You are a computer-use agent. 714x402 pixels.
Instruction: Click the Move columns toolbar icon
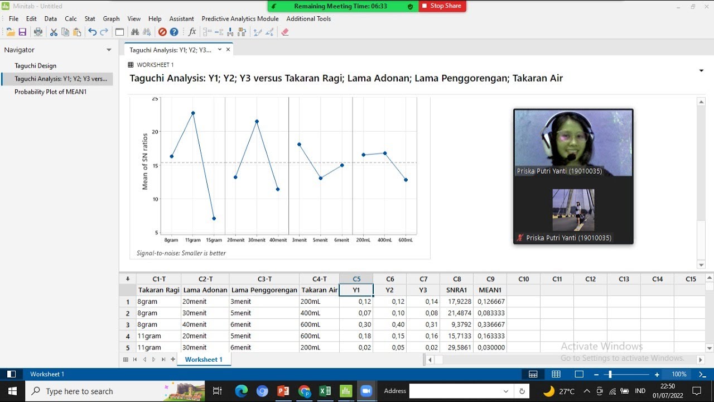point(242,32)
